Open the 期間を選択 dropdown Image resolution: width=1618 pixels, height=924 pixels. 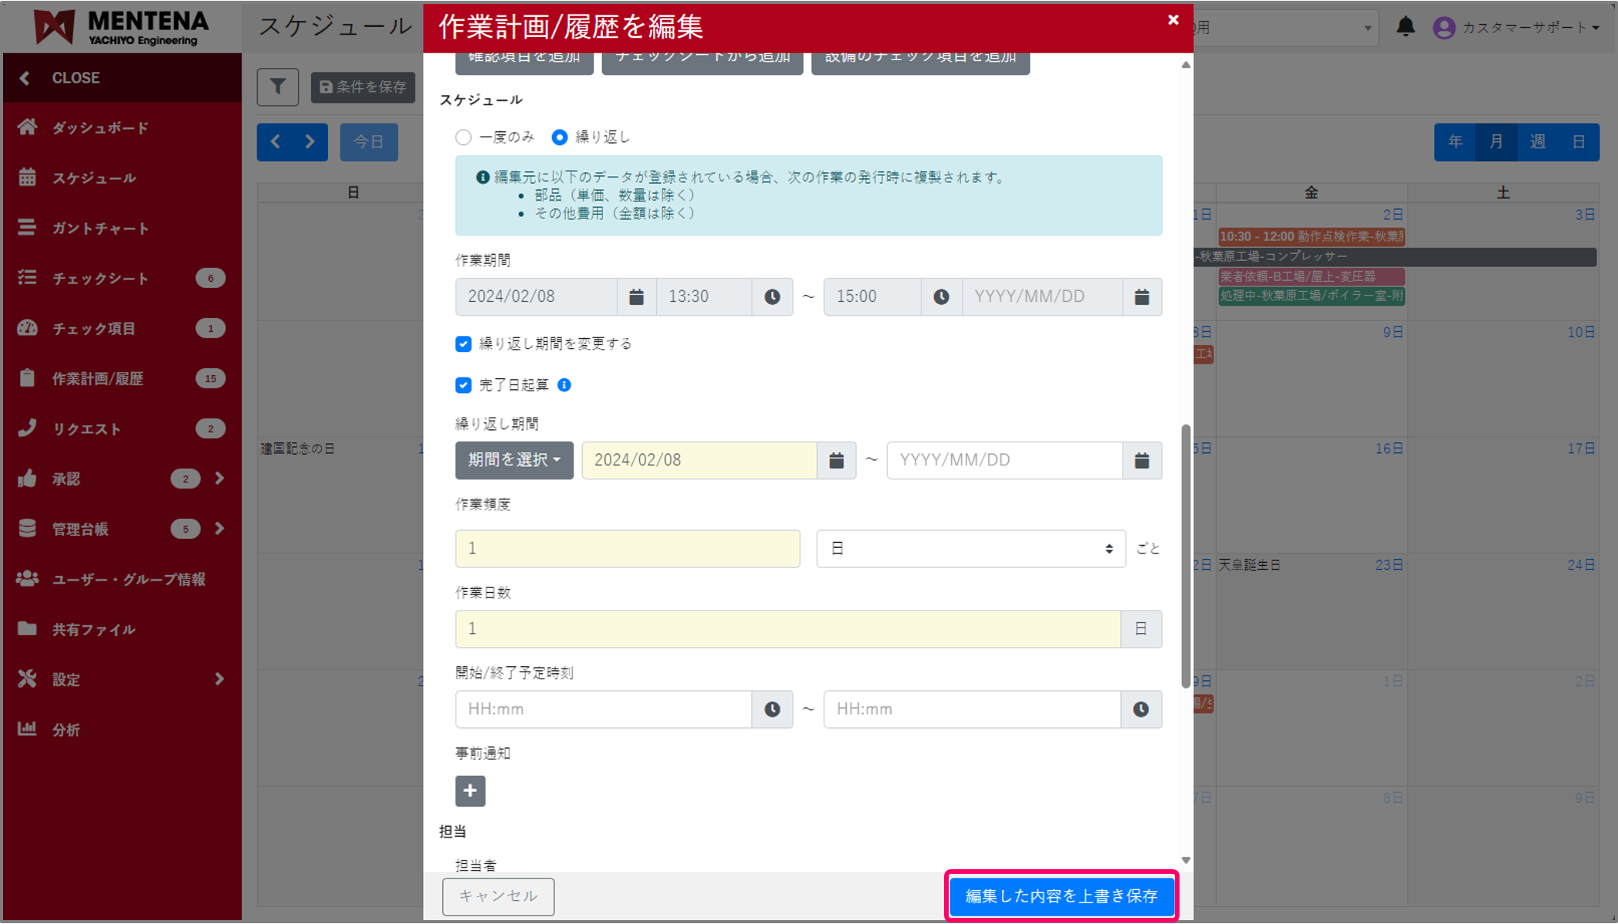click(514, 461)
